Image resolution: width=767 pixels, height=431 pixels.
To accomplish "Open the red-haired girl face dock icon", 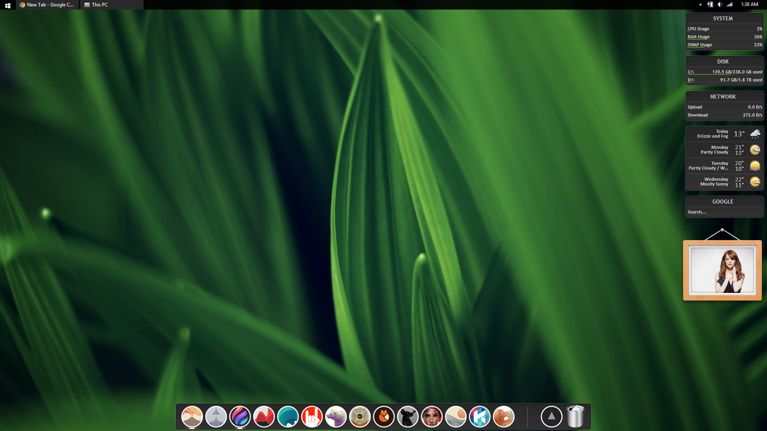I will (431, 417).
